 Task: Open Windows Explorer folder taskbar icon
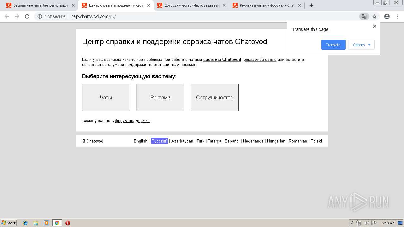tap(36, 223)
